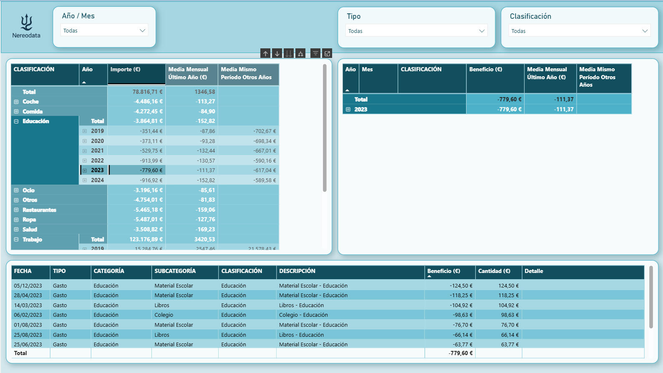Enable drill down mode arrow
The width and height of the screenshot is (663, 373).
[277, 53]
